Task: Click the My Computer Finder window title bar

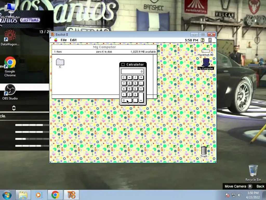Action: [104, 47]
